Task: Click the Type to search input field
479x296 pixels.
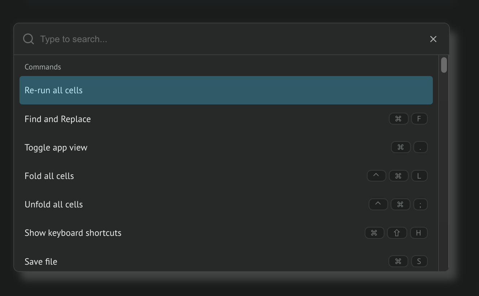Action: (x=231, y=39)
